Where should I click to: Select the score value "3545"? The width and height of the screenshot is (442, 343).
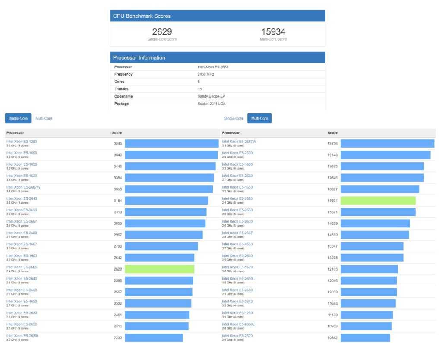coord(118,144)
